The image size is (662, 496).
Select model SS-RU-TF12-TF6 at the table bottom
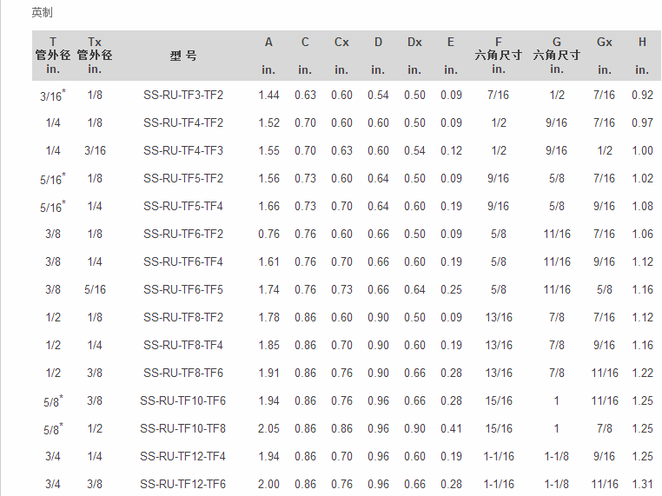point(182,484)
